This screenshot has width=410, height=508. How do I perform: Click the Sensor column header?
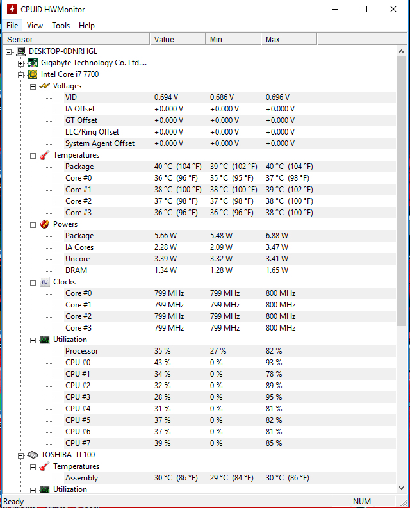coord(76,40)
